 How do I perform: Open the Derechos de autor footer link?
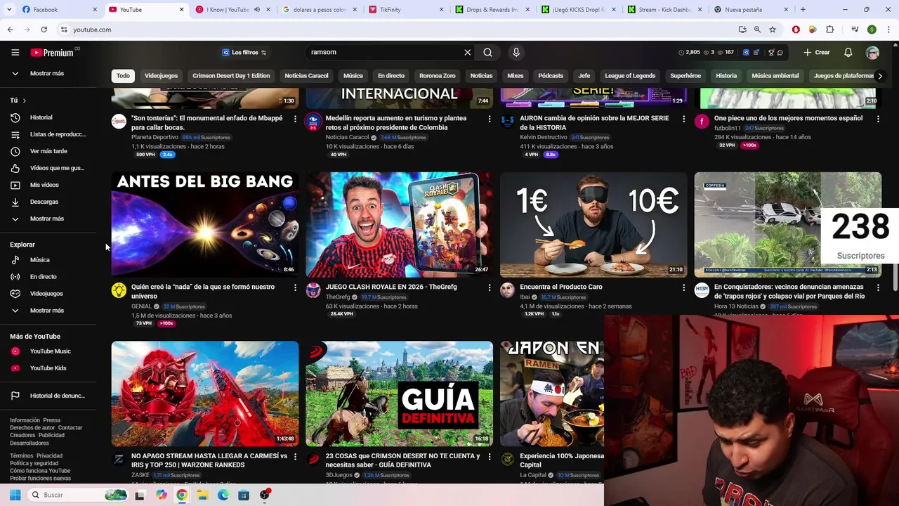click(32, 428)
